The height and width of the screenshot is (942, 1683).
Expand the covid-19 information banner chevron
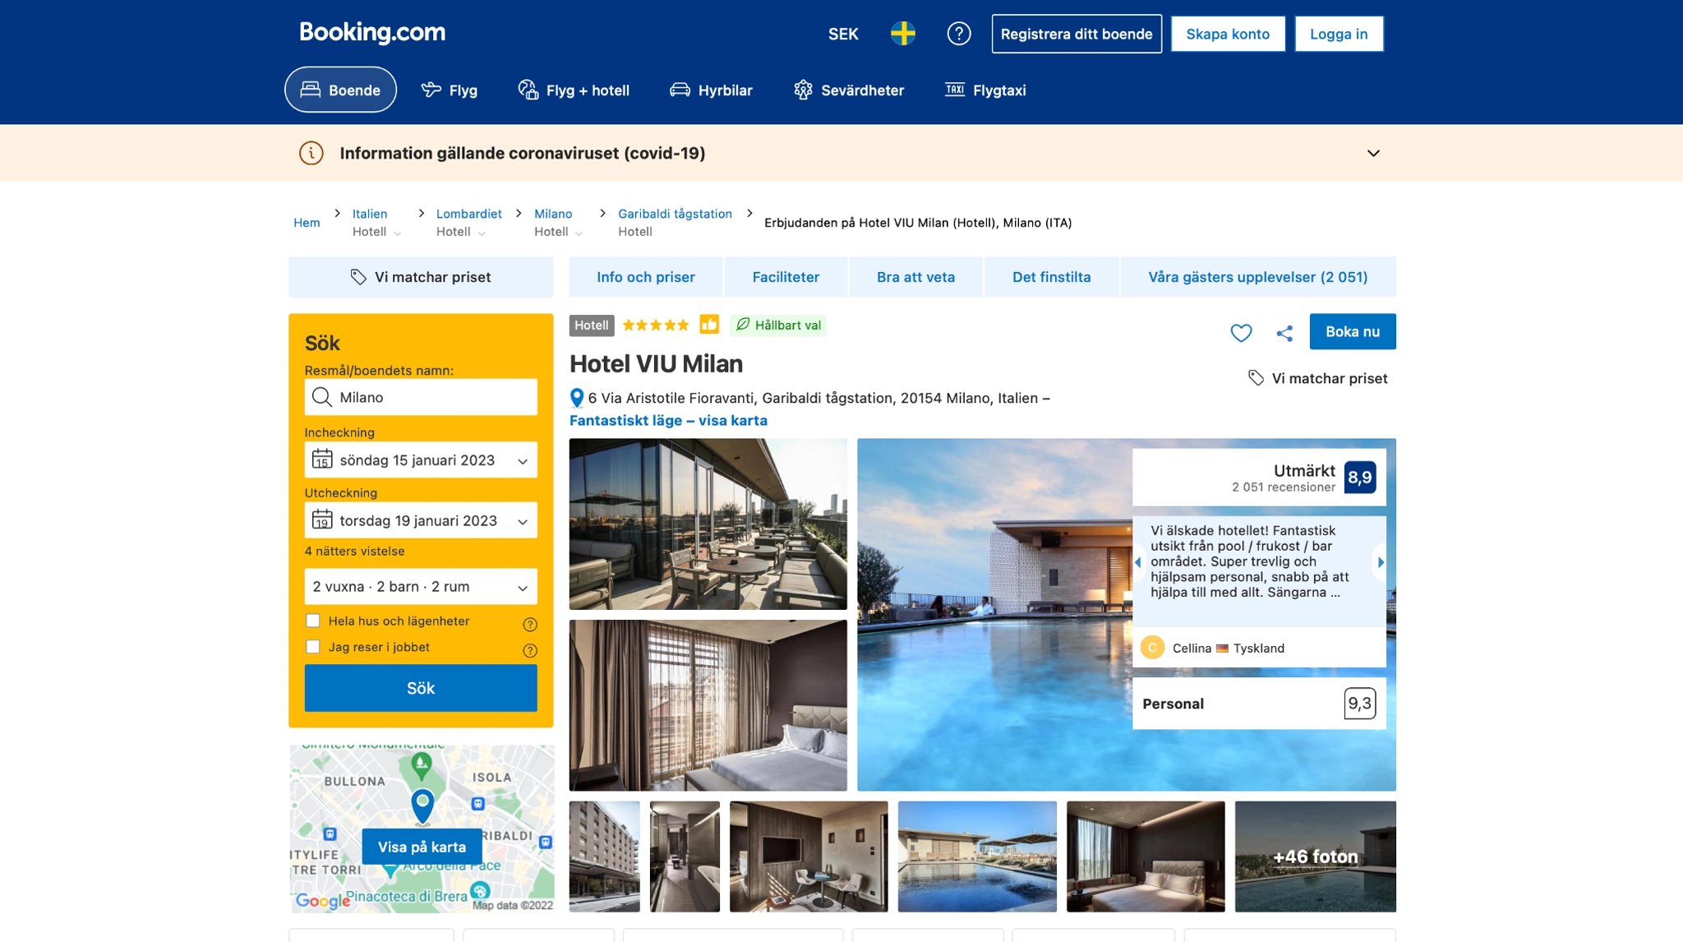click(1373, 153)
